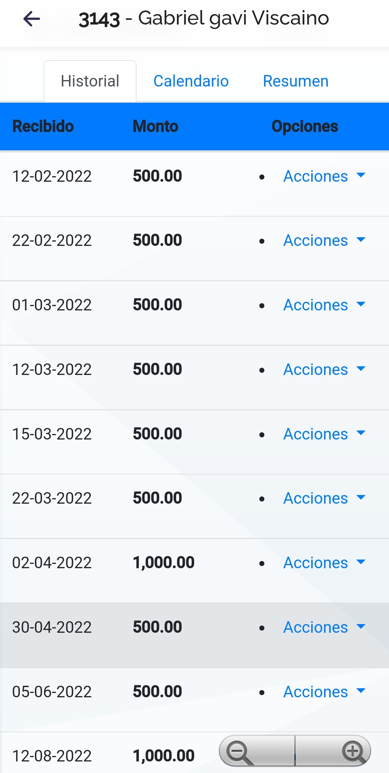Open Acciones for the 30-04-2022 payment
Screen dimensions: 389x773
(x=324, y=627)
